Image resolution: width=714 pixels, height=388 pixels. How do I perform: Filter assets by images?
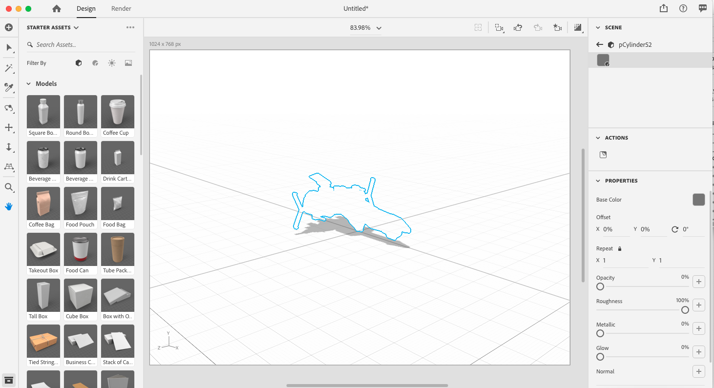128,62
